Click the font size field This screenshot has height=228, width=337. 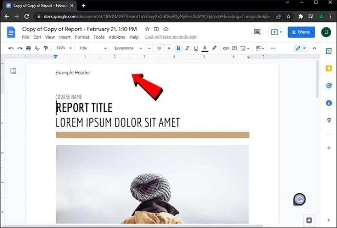[159, 48]
